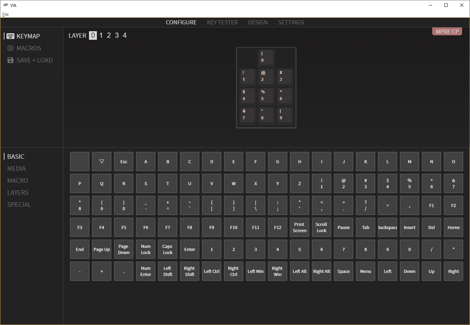The height and width of the screenshot is (325, 470).
Task: Open the MACROS section
Action: pos(24,48)
